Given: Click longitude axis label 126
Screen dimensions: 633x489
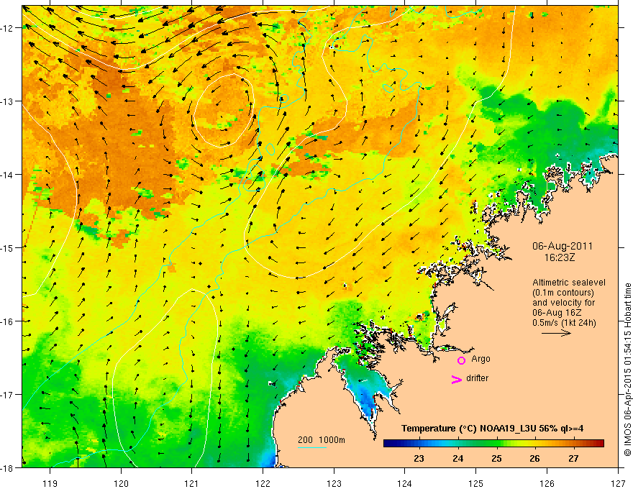Looking at the screenshot, I should [x=547, y=483].
